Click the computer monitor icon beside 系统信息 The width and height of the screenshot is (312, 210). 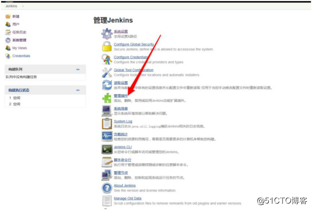107,111
